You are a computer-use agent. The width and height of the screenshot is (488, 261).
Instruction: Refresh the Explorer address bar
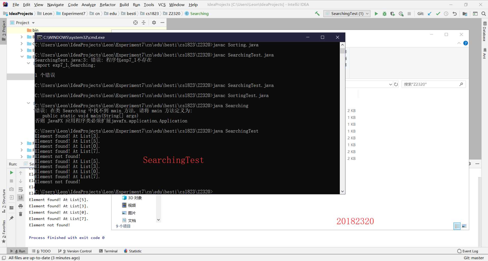(x=396, y=84)
